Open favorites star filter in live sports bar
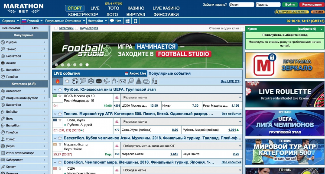This screenshot has width=325, height=174. [x=67, y=81]
